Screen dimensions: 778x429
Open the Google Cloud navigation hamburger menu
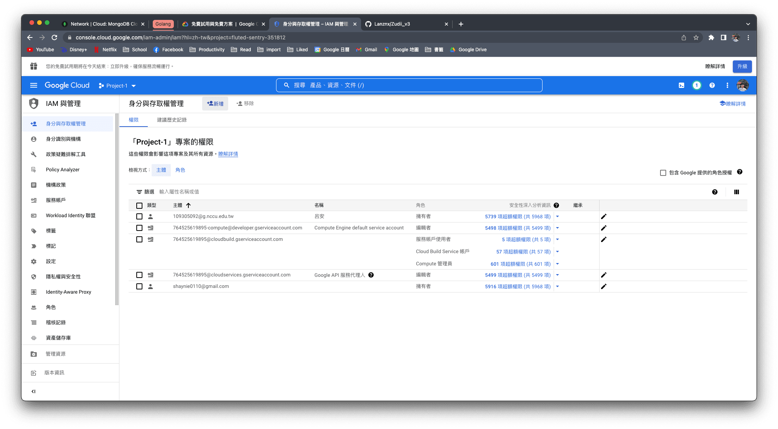[34, 85]
